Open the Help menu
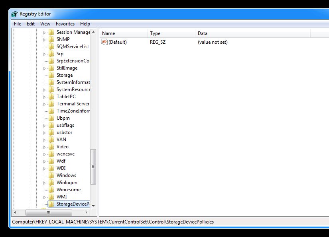329x237 pixels. point(85,24)
